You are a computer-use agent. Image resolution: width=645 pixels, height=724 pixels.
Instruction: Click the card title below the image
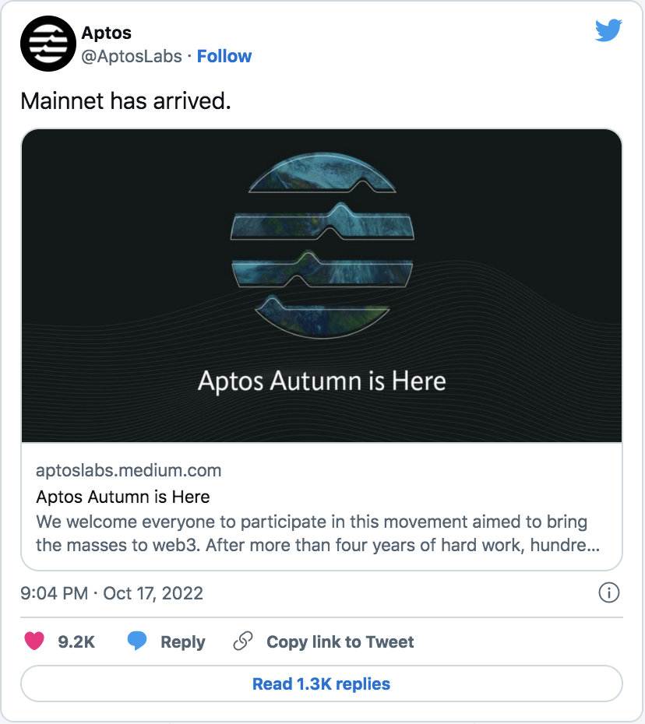pos(123,497)
